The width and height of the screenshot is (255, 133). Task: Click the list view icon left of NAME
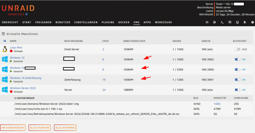click(x=5, y=41)
